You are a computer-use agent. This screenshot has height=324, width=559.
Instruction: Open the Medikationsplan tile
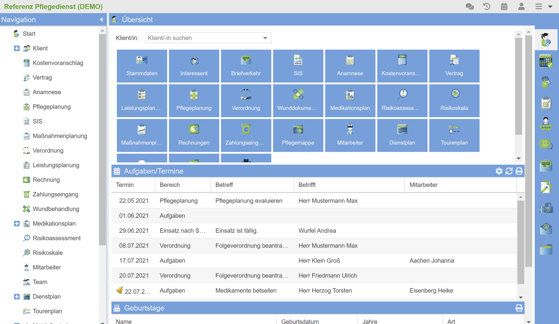point(350,101)
